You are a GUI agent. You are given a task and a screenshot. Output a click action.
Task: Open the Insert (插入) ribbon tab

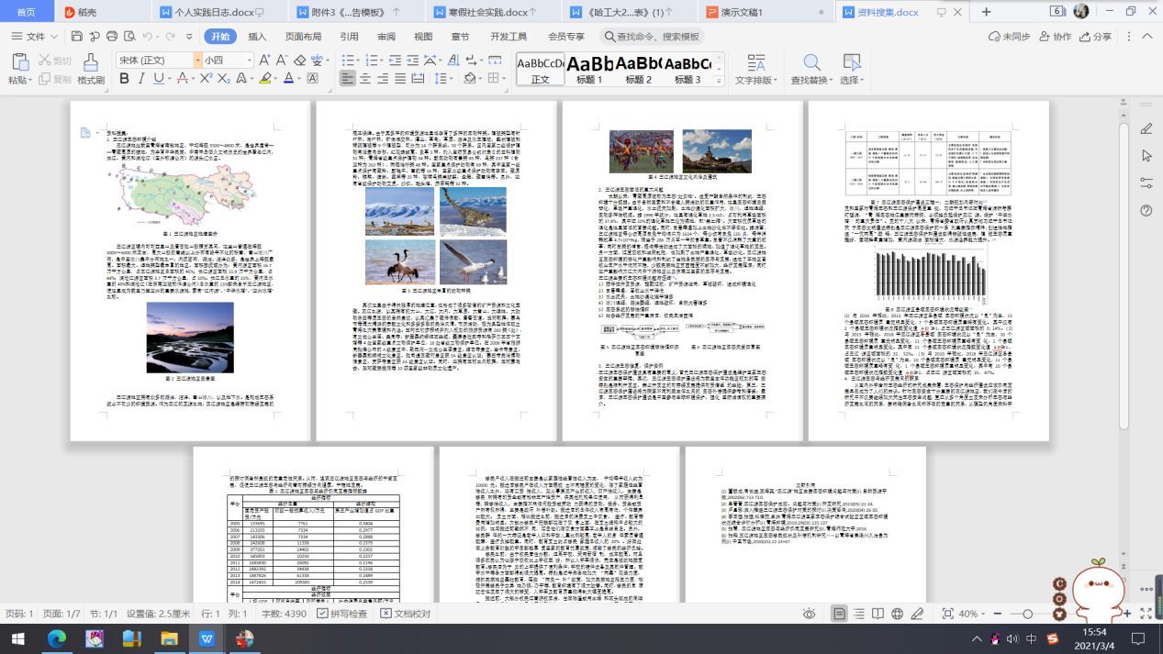(x=257, y=37)
